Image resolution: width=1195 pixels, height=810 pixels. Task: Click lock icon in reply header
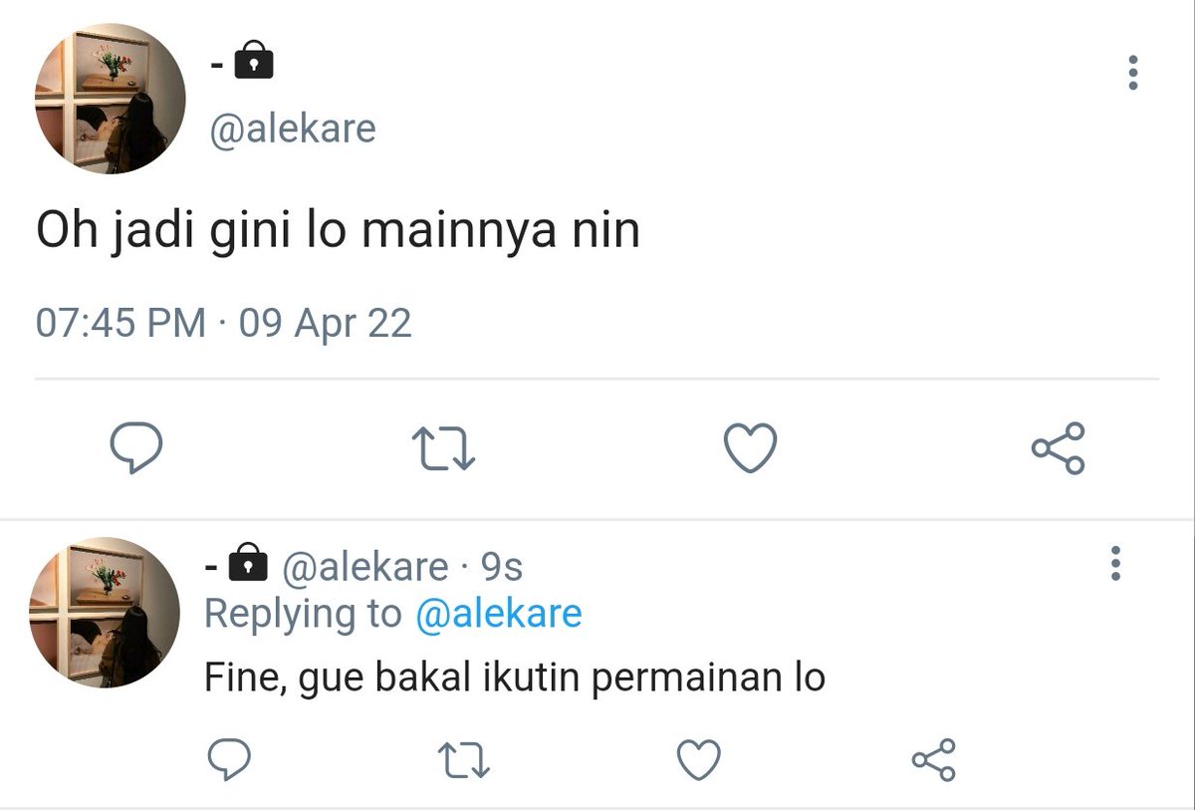coord(248,563)
